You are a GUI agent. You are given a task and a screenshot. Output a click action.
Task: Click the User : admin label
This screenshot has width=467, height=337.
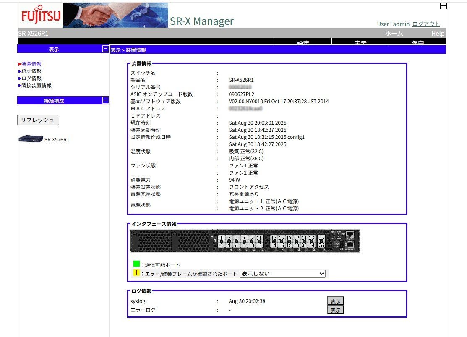point(393,24)
